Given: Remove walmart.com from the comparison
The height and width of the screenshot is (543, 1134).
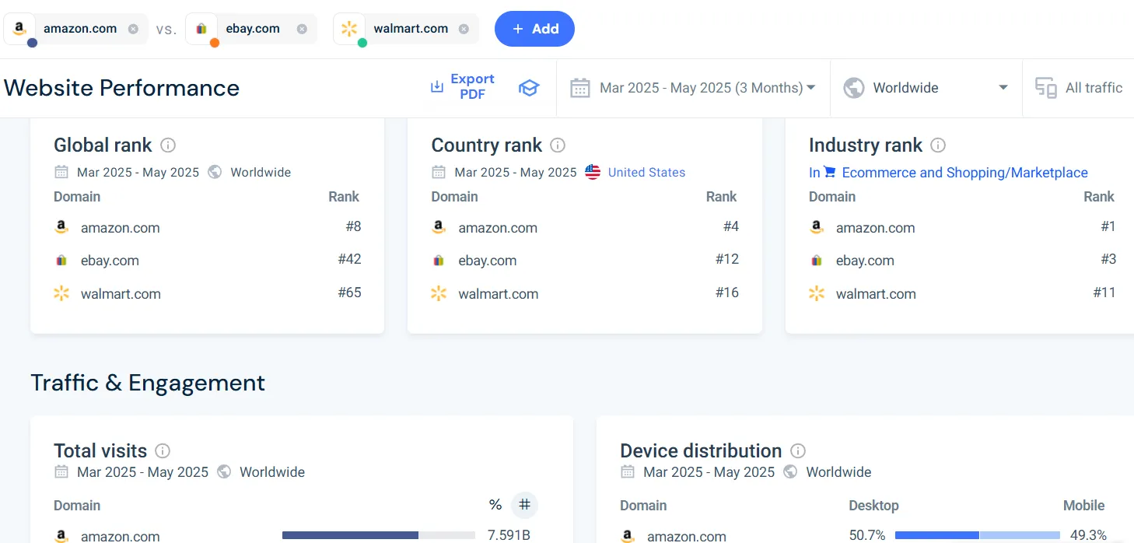Looking at the screenshot, I should pyautogui.click(x=464, y=29).
